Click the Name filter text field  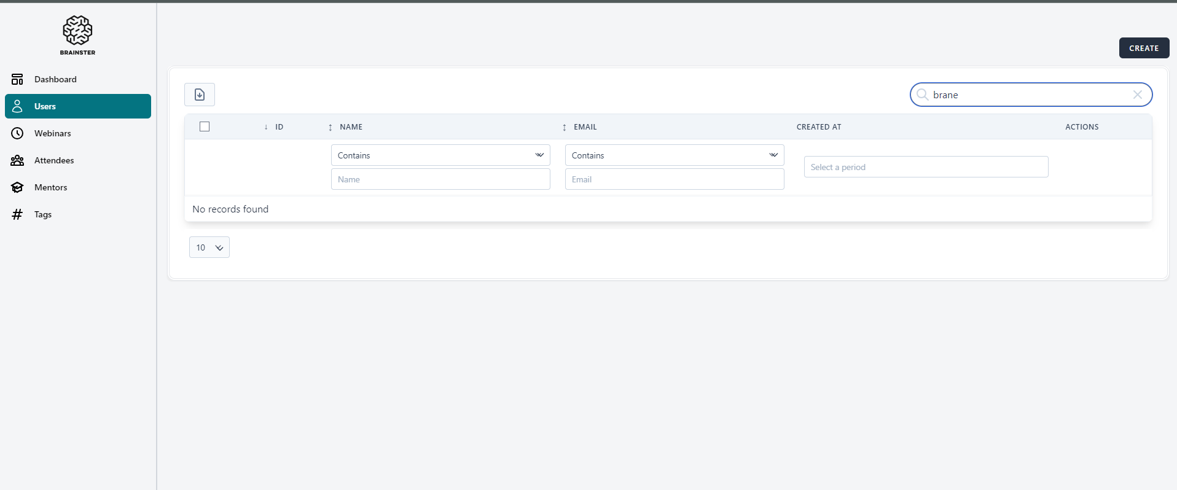(440, 179)
